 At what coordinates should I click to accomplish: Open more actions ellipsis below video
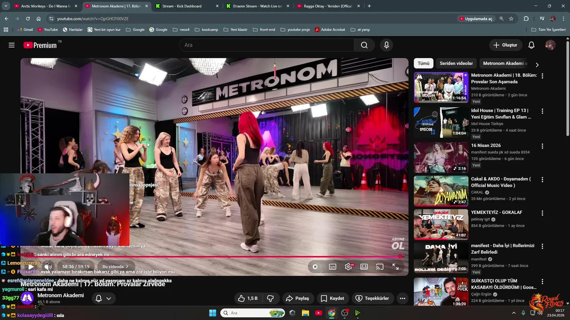(x=403, y=298)
